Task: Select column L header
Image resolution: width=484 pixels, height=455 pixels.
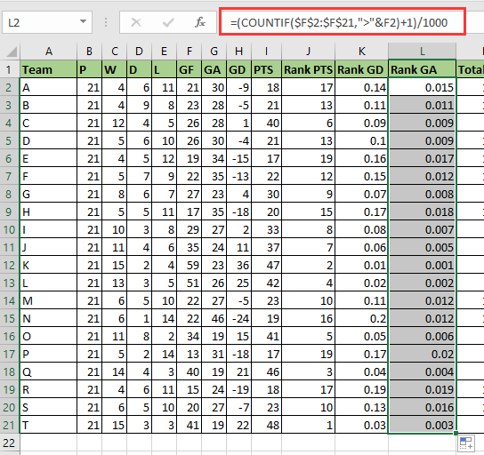Action: (x=422, y=52)
